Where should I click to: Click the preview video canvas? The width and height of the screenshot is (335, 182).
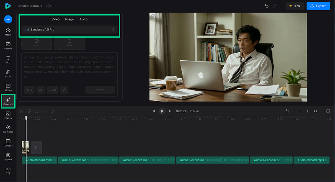tap(228, 57)
